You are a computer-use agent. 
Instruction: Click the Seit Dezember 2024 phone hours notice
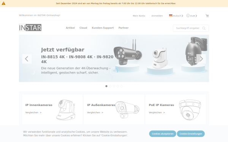(116, 3)
